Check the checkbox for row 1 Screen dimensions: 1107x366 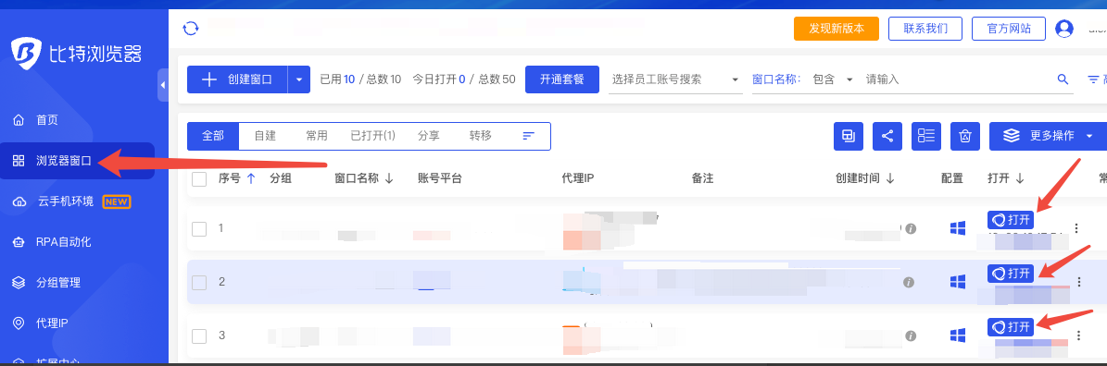199,228
